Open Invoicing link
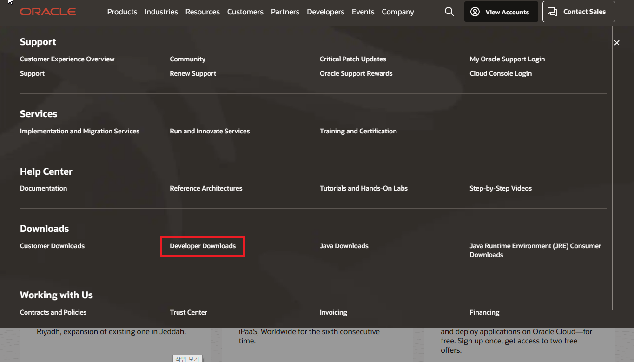Viewport: 634px width, 362px height. (x=333, y=312)
